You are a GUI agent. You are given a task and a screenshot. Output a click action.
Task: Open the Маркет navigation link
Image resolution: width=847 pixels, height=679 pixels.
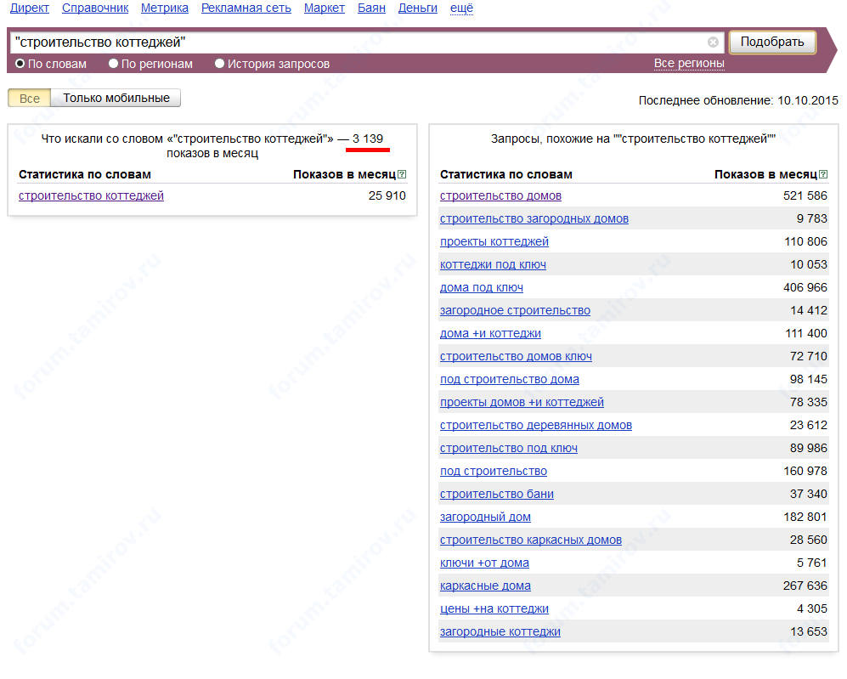click(x=325, y=8)
